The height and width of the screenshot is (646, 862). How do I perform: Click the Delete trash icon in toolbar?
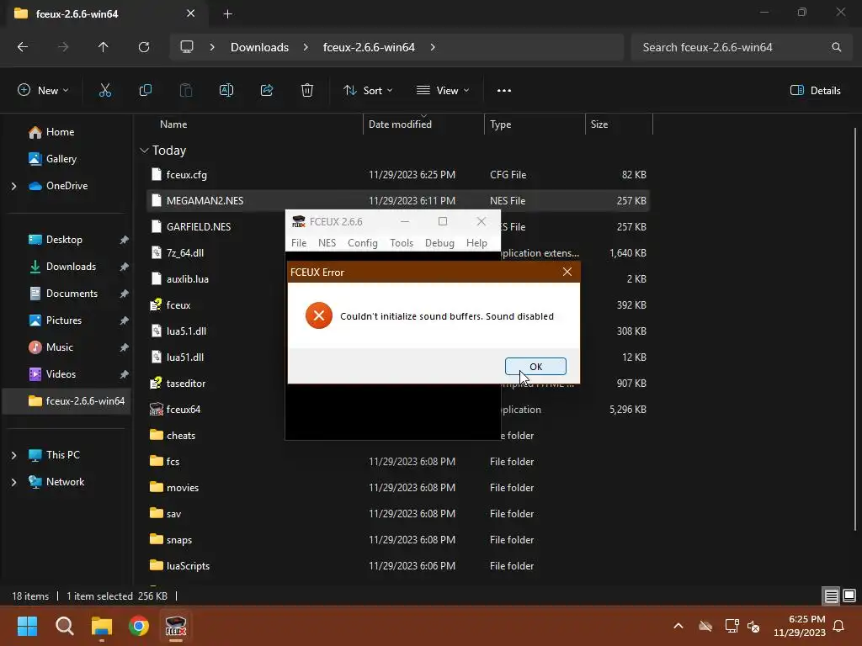(x=306, y=91)
